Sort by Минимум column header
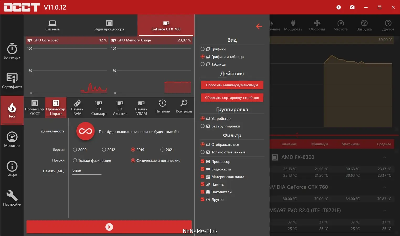This screenshot has width=400, height=236. pos(320,144)
